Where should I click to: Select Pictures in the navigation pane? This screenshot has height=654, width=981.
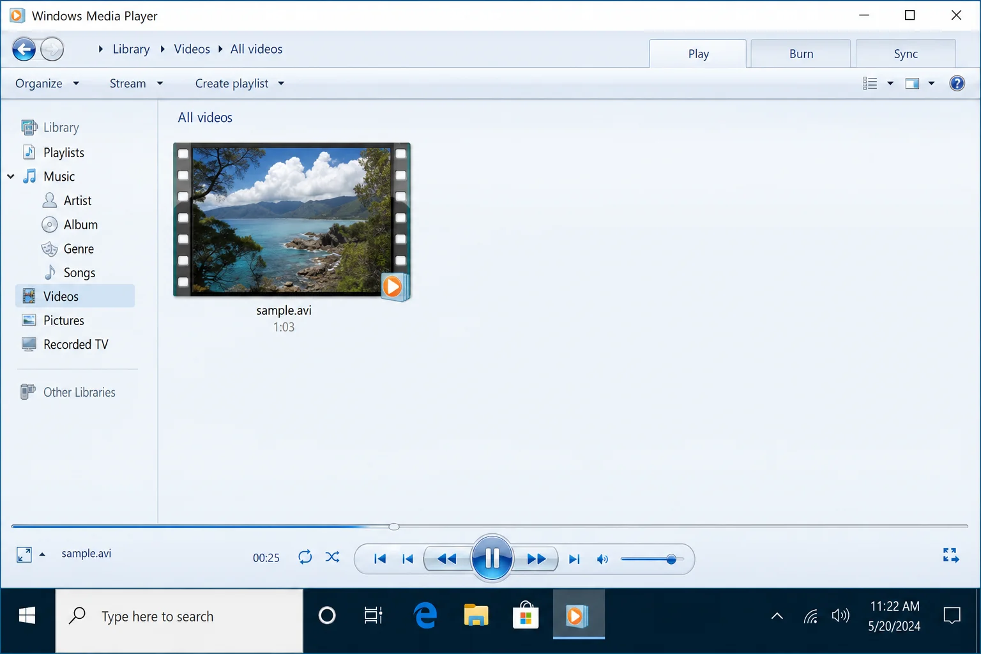pyautogui.click(x=63, y=321)
